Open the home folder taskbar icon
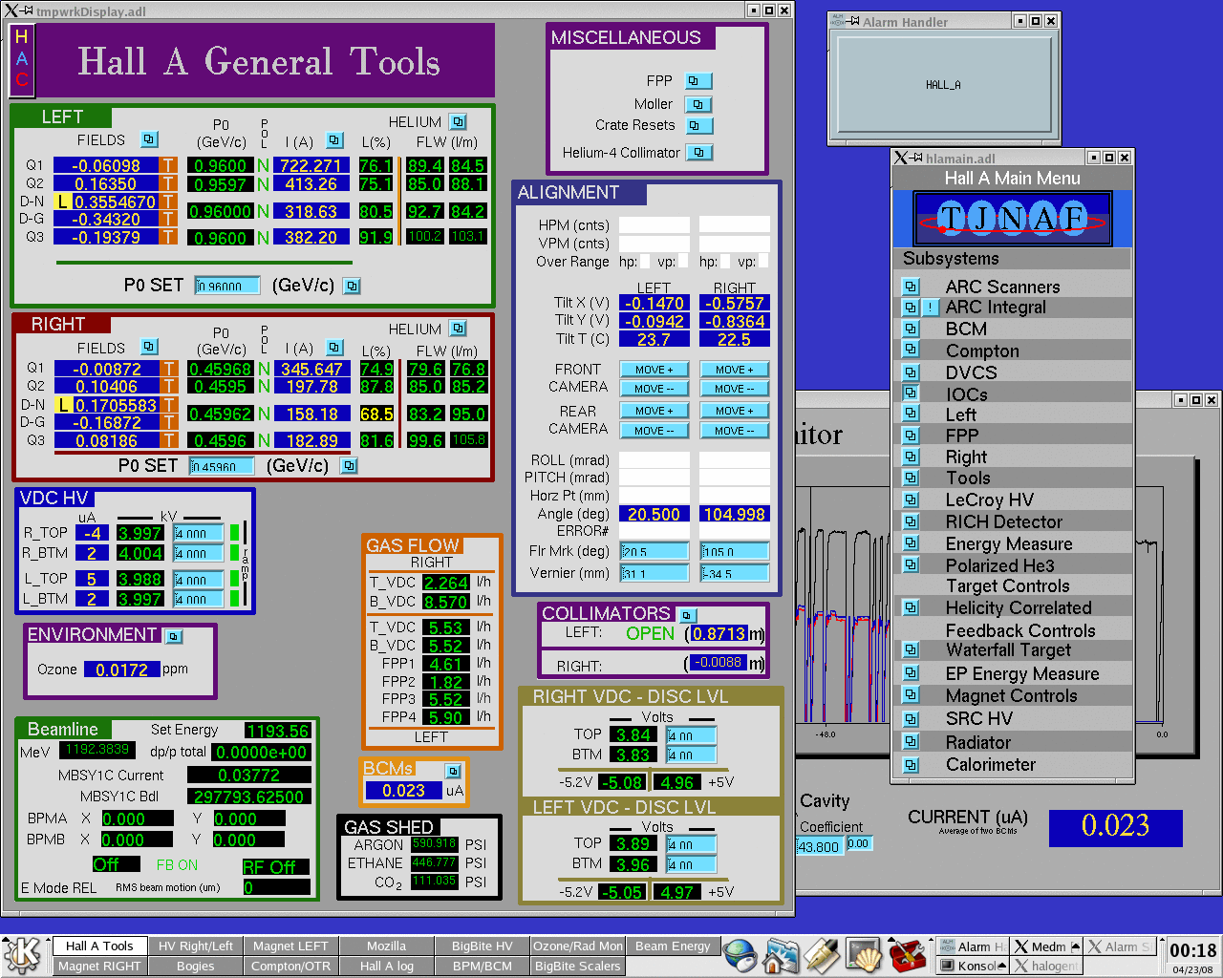 (781, 955)
